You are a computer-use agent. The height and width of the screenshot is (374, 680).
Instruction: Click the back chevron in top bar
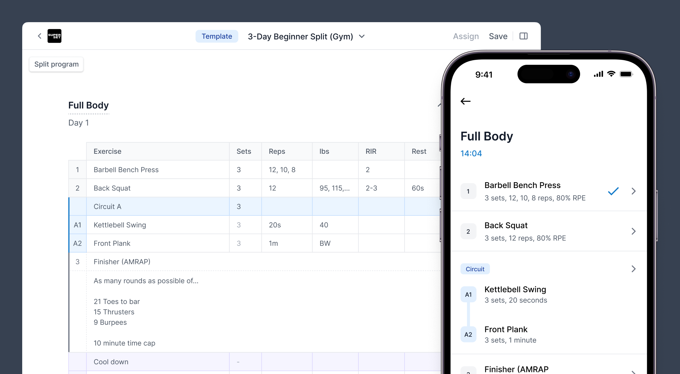point(40,36)
